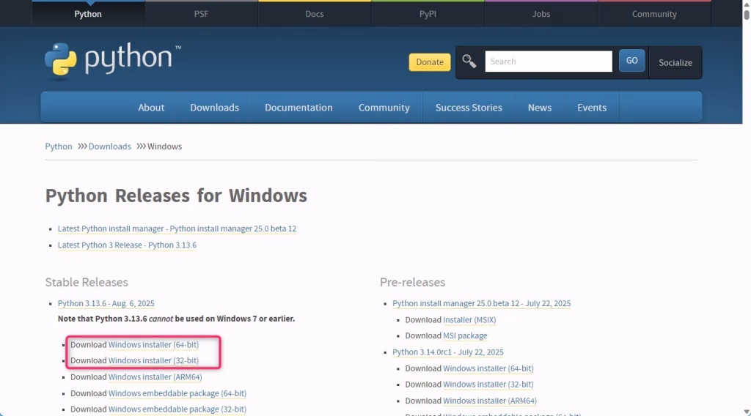The width and height of the screenshot is (751, 416).
Task: Open the PyPI tab in top bar
Action: coord(428,14)
